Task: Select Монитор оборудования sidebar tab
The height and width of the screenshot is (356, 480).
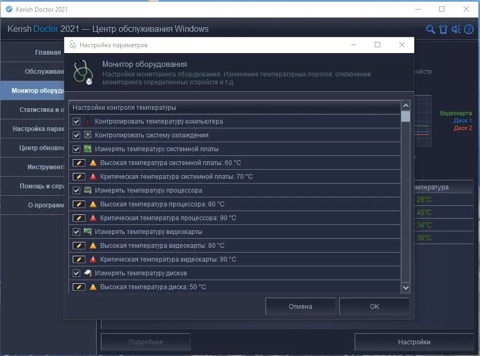Action: [x=32, y=91]
